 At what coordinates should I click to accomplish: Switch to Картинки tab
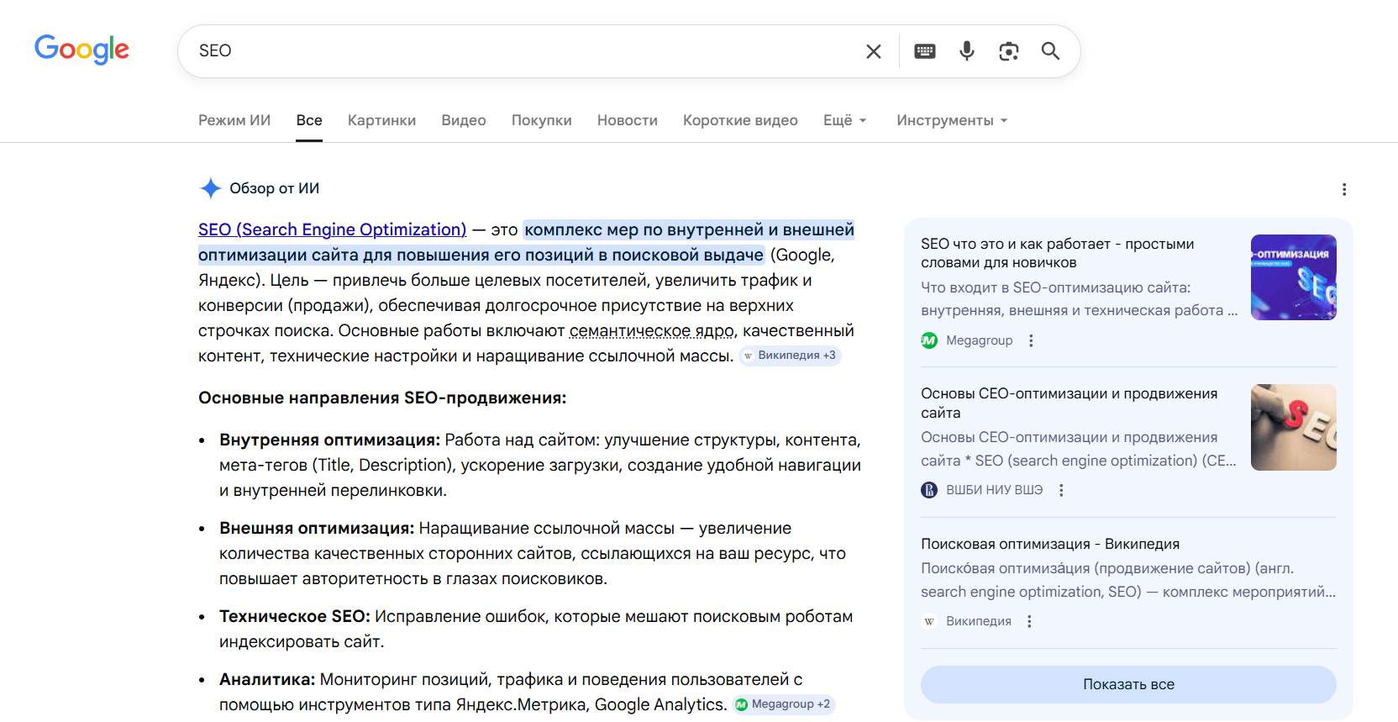[x=381, y=120]
